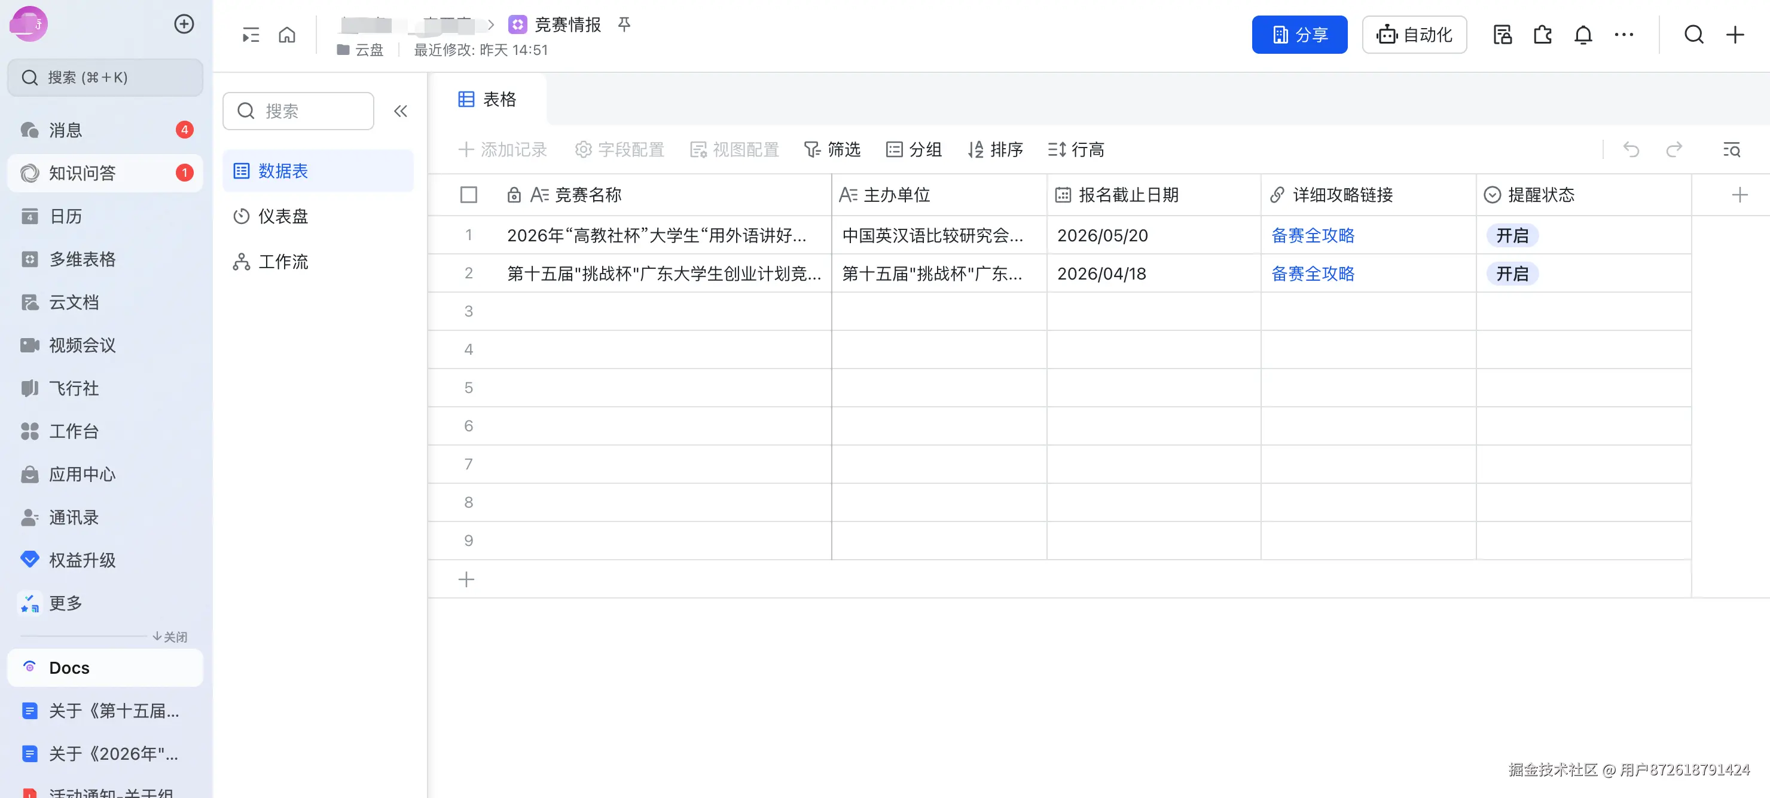Viewport: 1770px width, 798px height.
Task: Click the notification bell icon
Action: 1583,34
